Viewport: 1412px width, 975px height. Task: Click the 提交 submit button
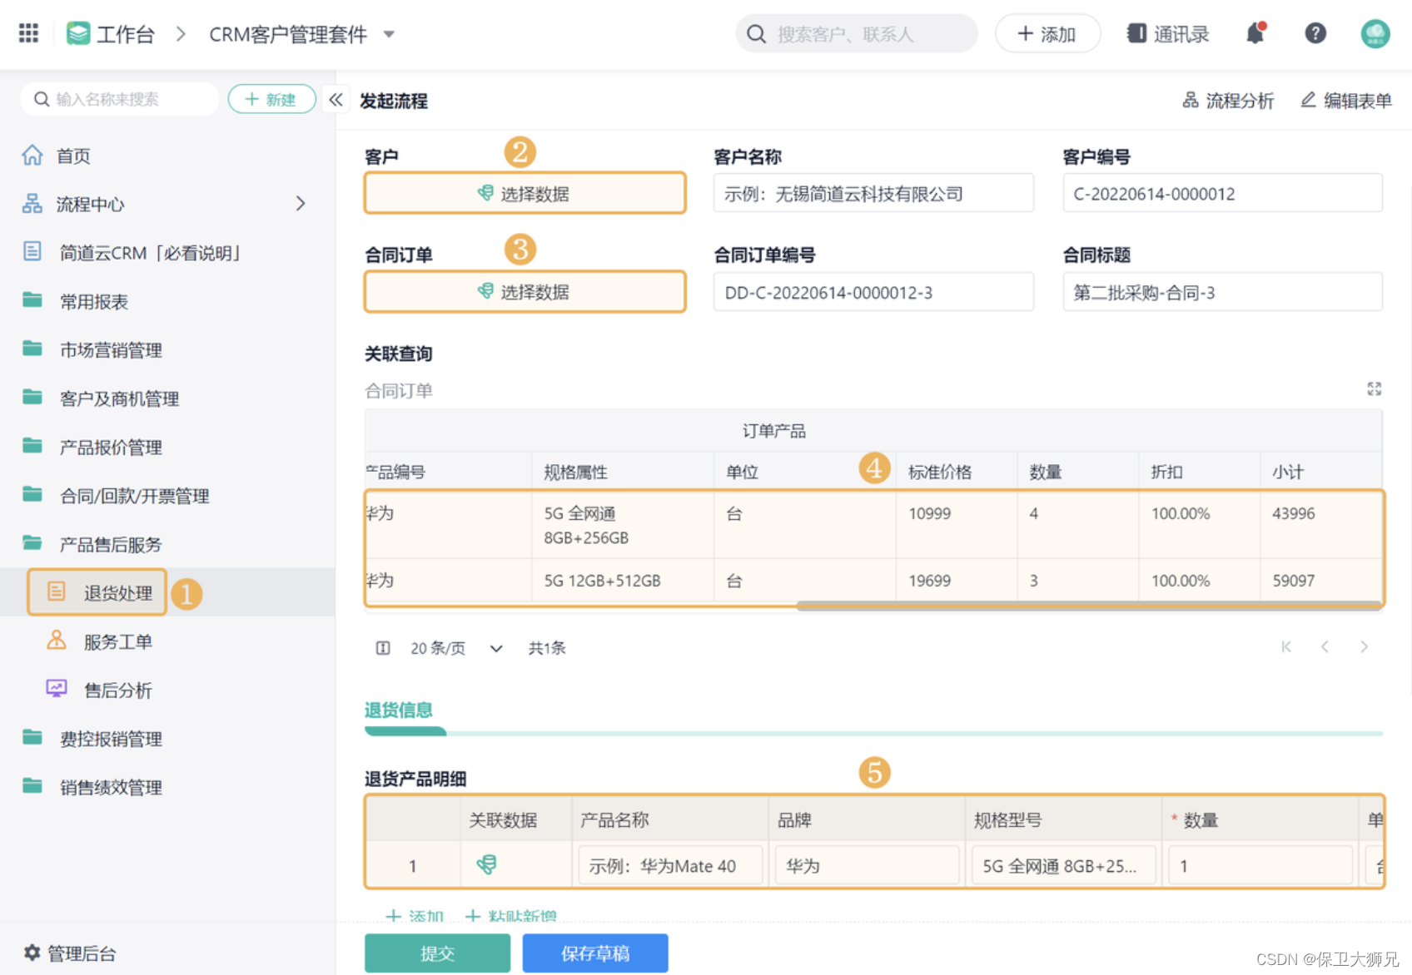(437, 953)
